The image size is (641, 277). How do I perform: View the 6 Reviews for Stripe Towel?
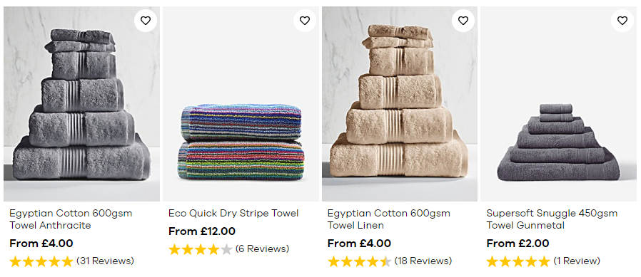click(262, 249)
